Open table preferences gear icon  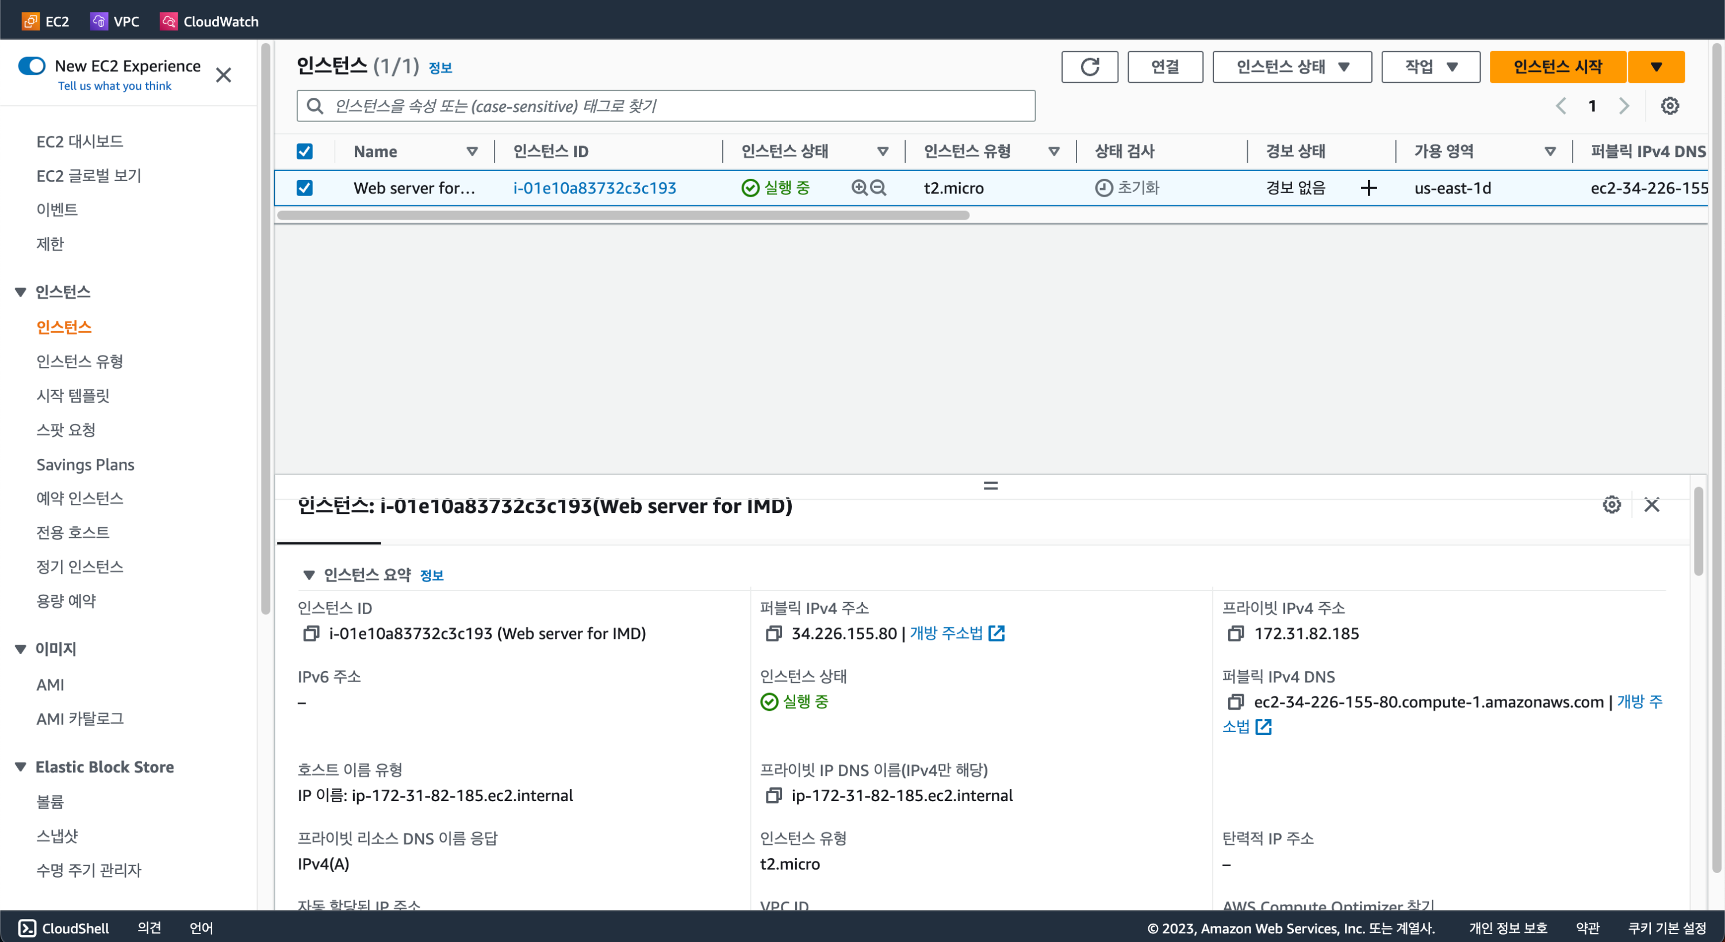(x=1669, y=106)
